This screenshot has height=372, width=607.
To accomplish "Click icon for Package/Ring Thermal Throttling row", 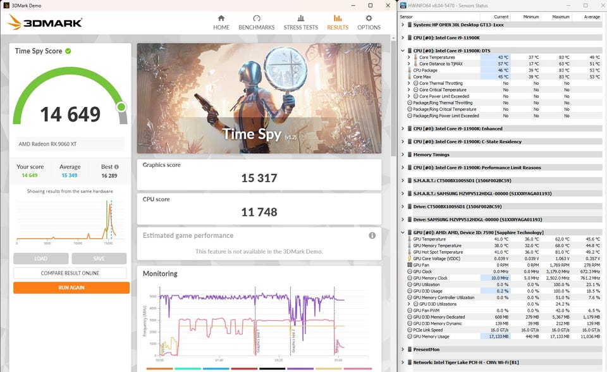I will tap(410, 102).
